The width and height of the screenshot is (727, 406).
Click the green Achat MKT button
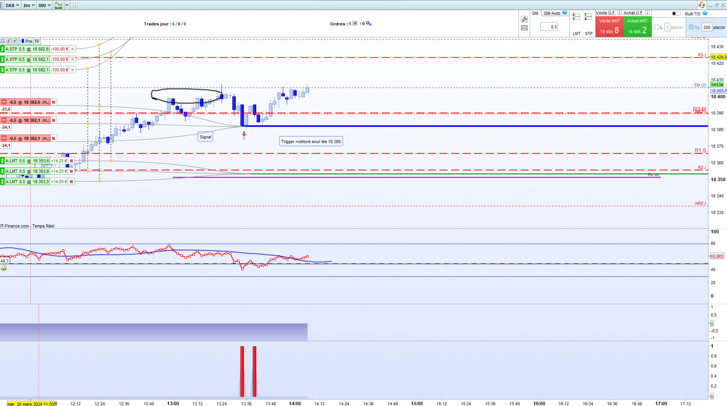(637, 27)
